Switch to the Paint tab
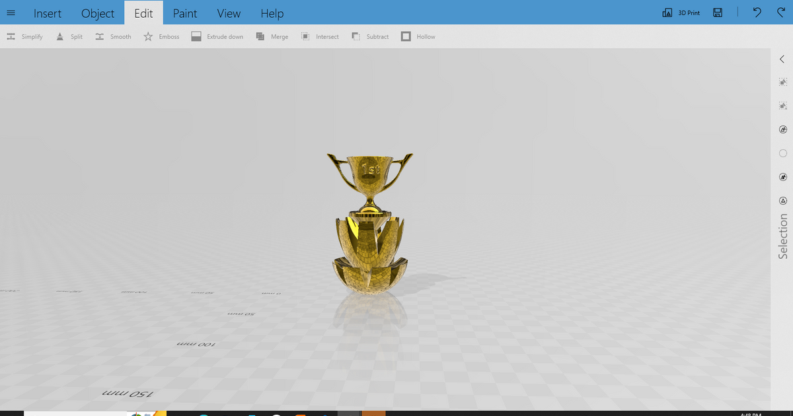793x416 pixels. click(185, 13)
